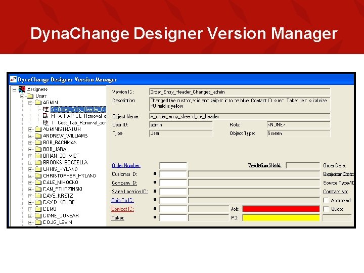This screenshot has width=364, height=273.
Task: Select the DEMO user in tree
Action: (x=50, y=209)
